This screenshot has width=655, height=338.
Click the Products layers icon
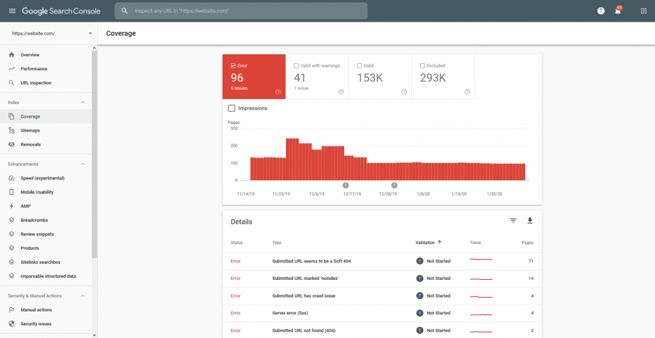click(x=12, y=248)
